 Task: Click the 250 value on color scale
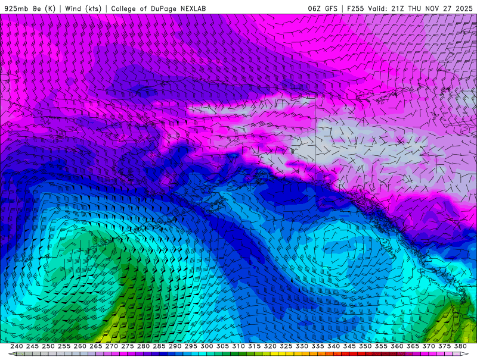pyautogui.click(x=48, y=346)
